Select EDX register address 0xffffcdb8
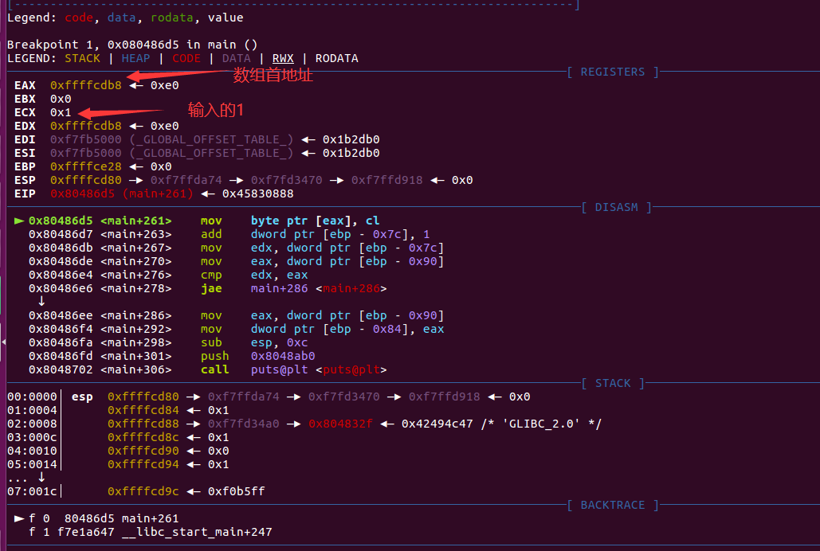Image resolution: width=820 pixels, height=551 pixels. (x=86, y=126)
